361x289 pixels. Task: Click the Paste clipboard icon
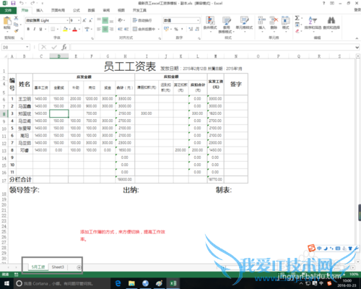[x=7, y=21]
